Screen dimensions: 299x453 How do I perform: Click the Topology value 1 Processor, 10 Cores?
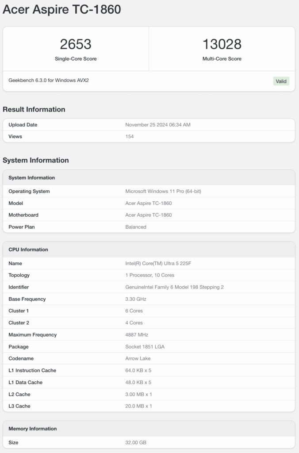point(150,275)
